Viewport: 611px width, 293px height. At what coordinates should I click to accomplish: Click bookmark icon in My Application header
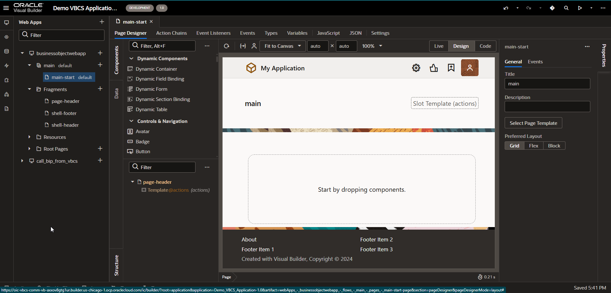tap(451, 68)
